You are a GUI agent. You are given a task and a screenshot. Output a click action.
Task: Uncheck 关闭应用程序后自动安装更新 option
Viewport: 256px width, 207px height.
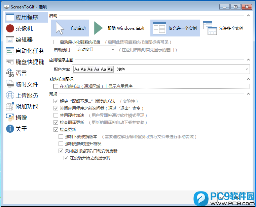click(61, 151)
